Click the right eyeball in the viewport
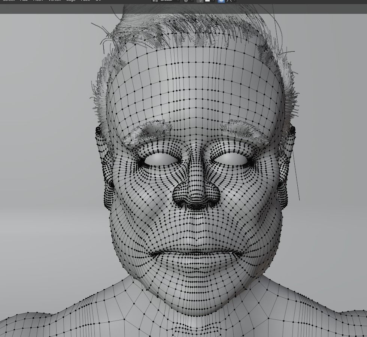The image size is (367, 337). [x=231, y=159]
